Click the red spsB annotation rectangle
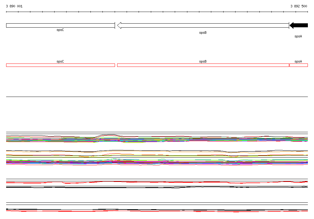Viewport: 314px width, 219px height. pos(203,65)
